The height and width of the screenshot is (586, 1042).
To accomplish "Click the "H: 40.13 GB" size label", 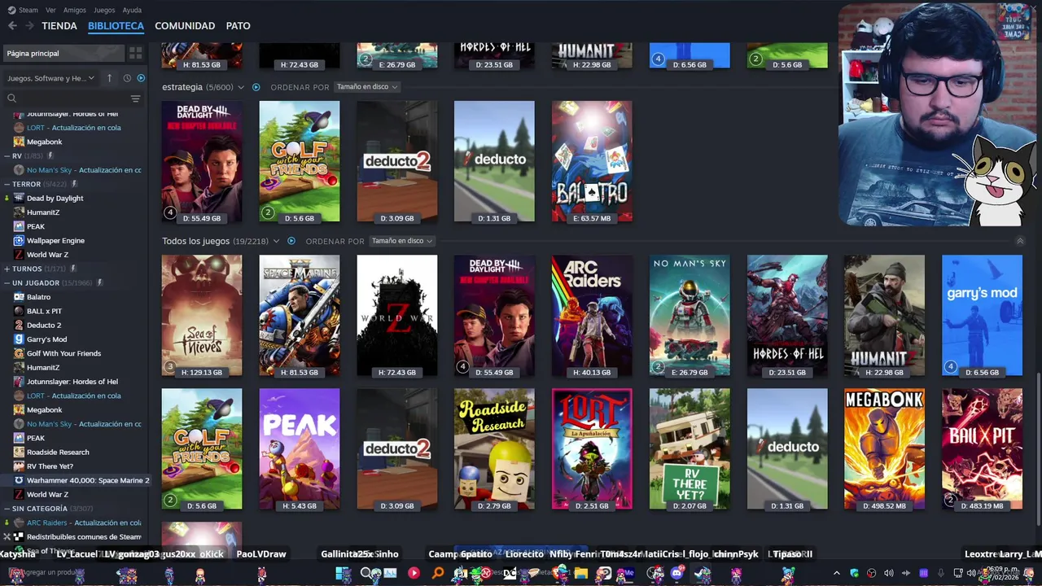I will (x=592, y=373).
